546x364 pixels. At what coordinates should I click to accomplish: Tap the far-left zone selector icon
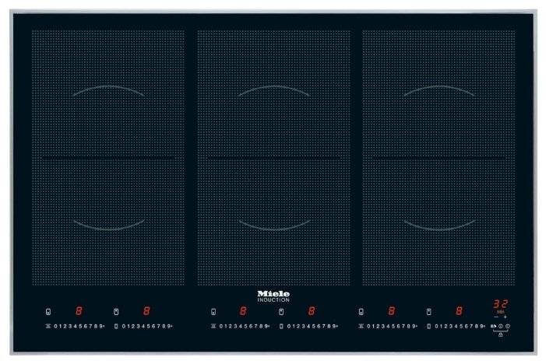[48, 311]
